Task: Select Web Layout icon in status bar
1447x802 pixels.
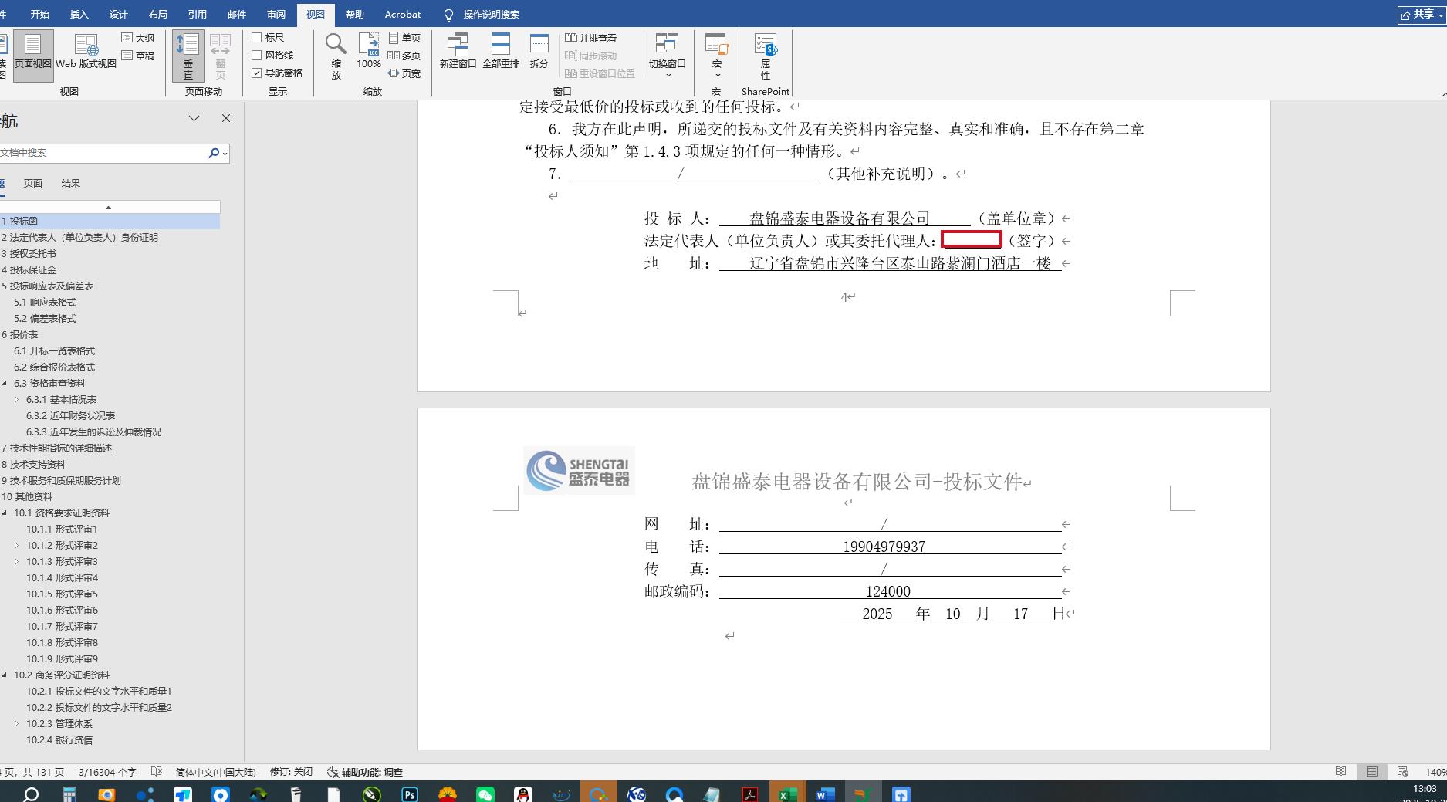Action: click(x=1403, y=772)
